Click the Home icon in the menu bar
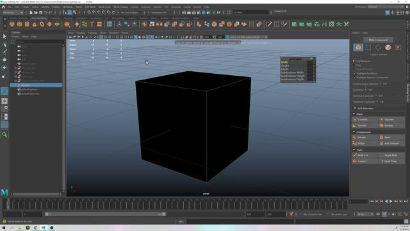This screenshot has height=231, width=410. 3,7
